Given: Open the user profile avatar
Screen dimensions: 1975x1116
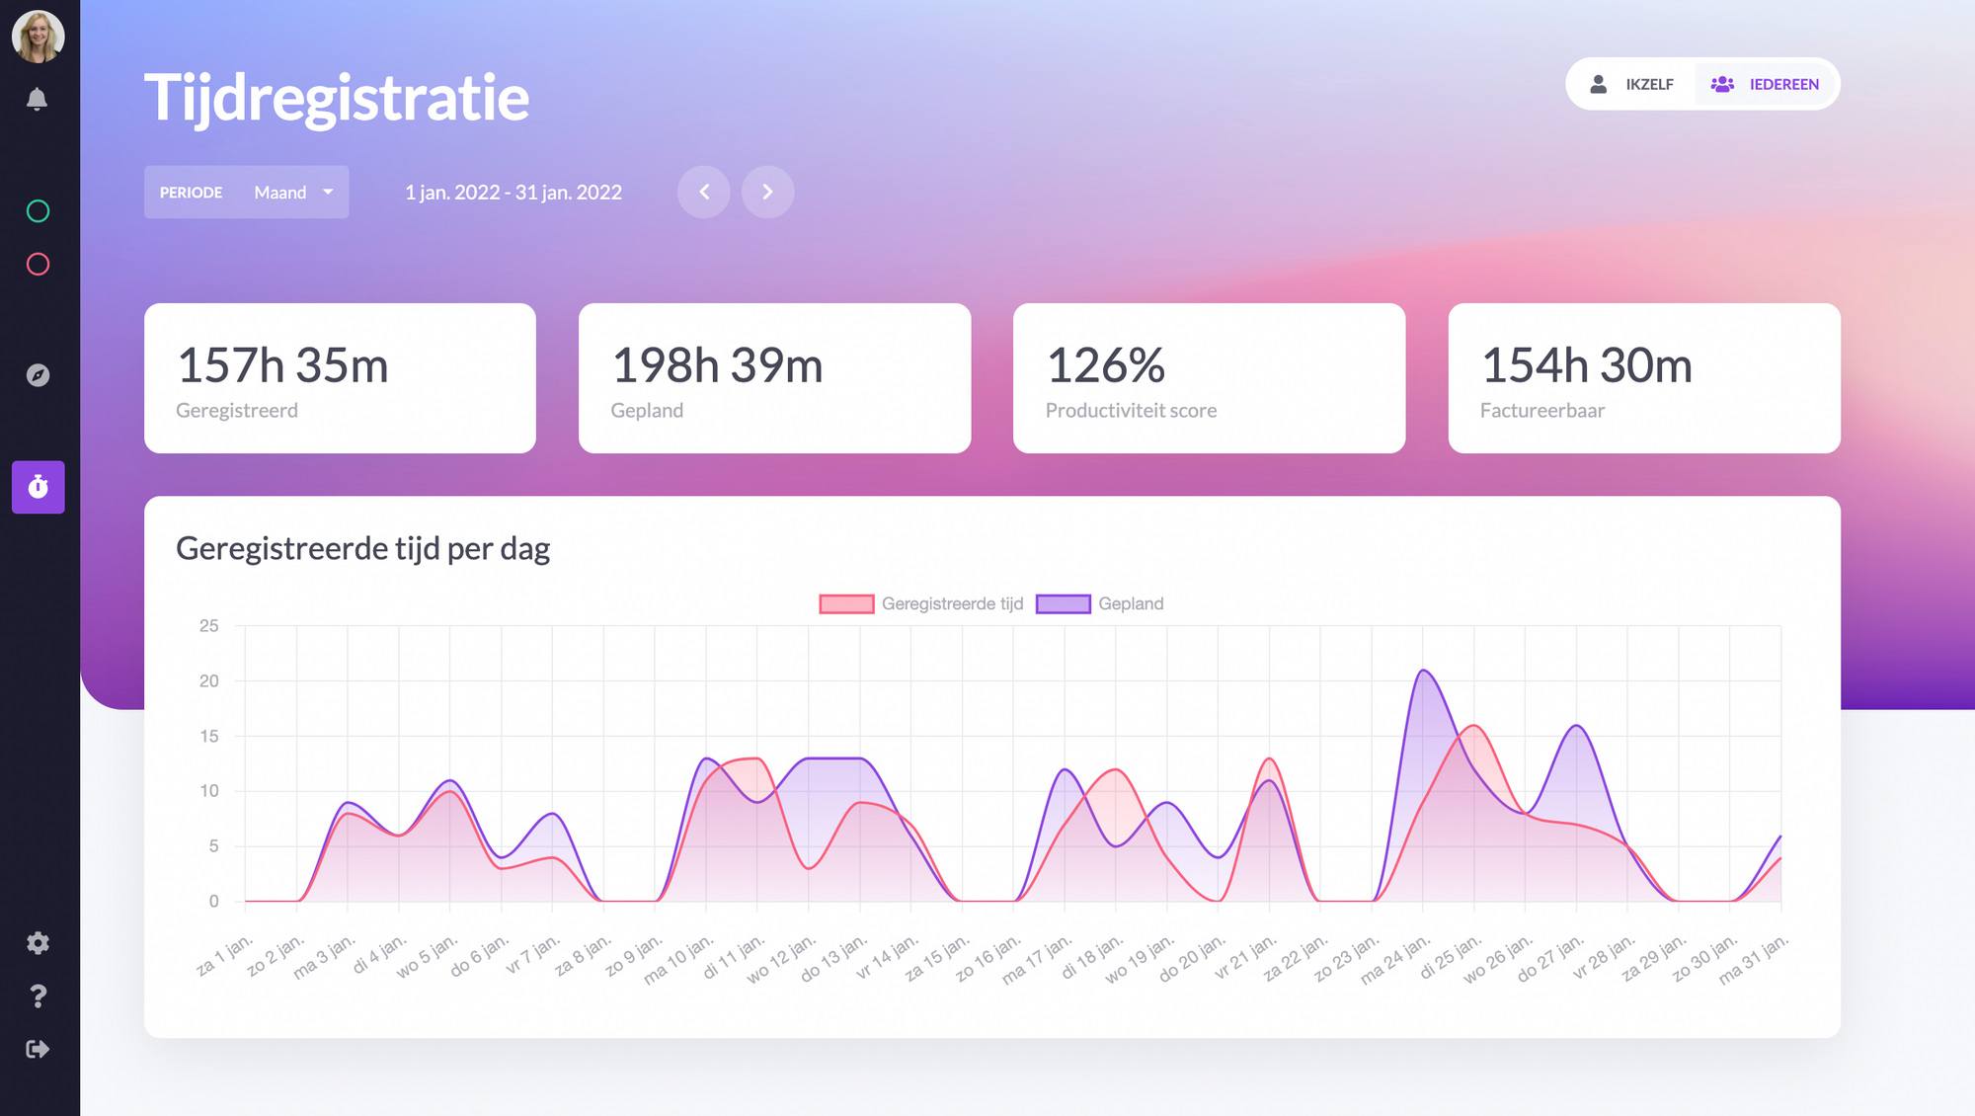Looking at the screenshot, I should [x=38, y=38].
